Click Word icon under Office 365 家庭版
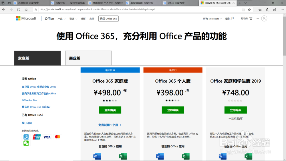Viewport: 286px width, 161px height. click(97, 156)
